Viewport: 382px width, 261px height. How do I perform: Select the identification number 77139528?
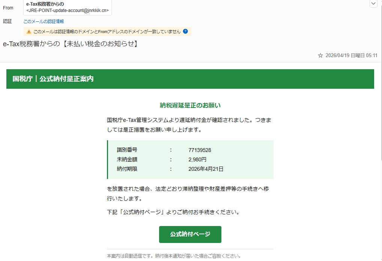(200, 150)
